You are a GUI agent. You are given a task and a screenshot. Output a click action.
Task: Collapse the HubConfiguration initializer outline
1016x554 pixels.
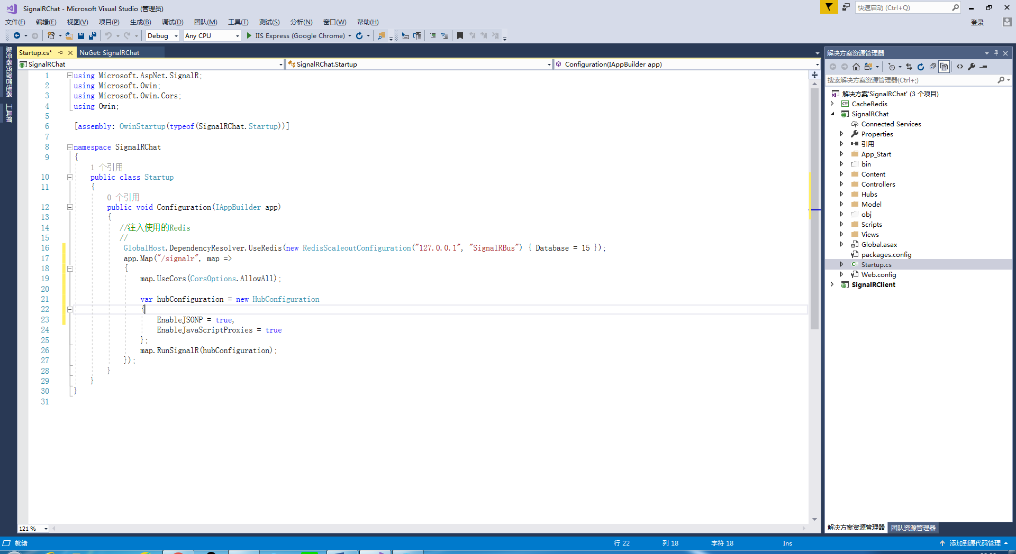(x=69, y=309)
